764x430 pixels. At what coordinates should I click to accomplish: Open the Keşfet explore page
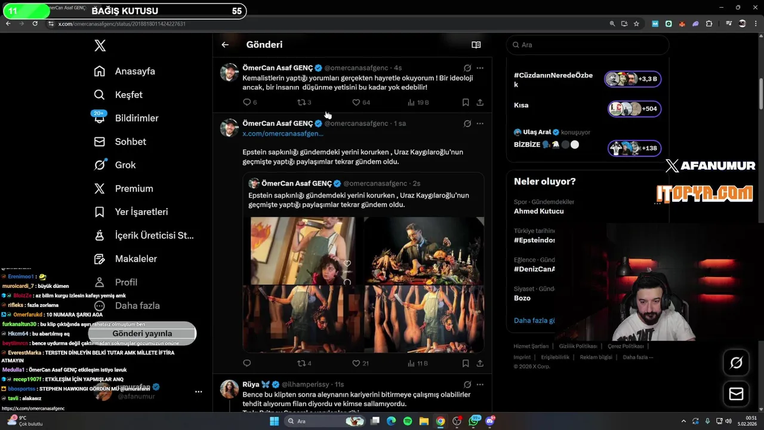[x=118, y=94]
